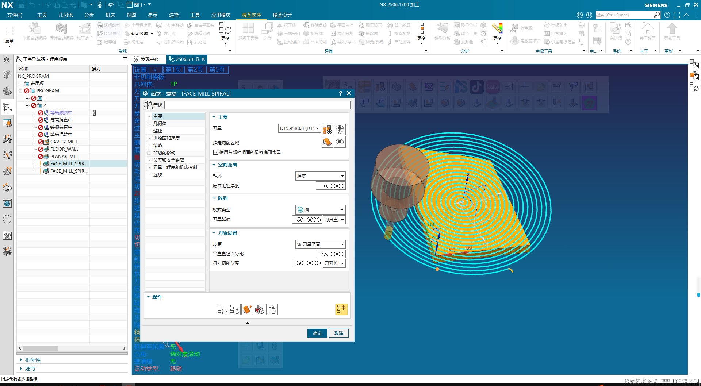The height and width of the screenshot is (386, 701).
Task: Click the clock history icon in left sidebar
Action: point(7,219)
